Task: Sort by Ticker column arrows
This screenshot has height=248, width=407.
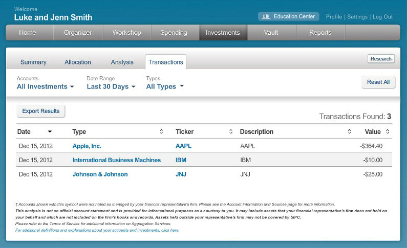Action: click(231, 131)
